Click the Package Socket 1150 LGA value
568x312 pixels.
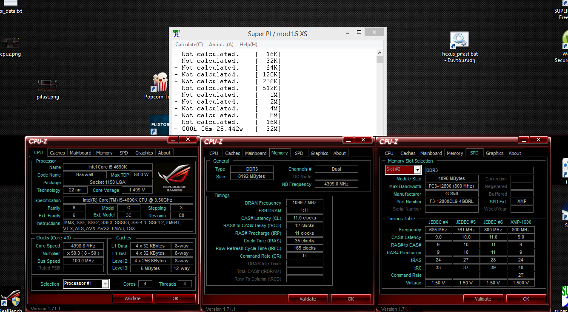pyautogui.click(x=108, y=183)
